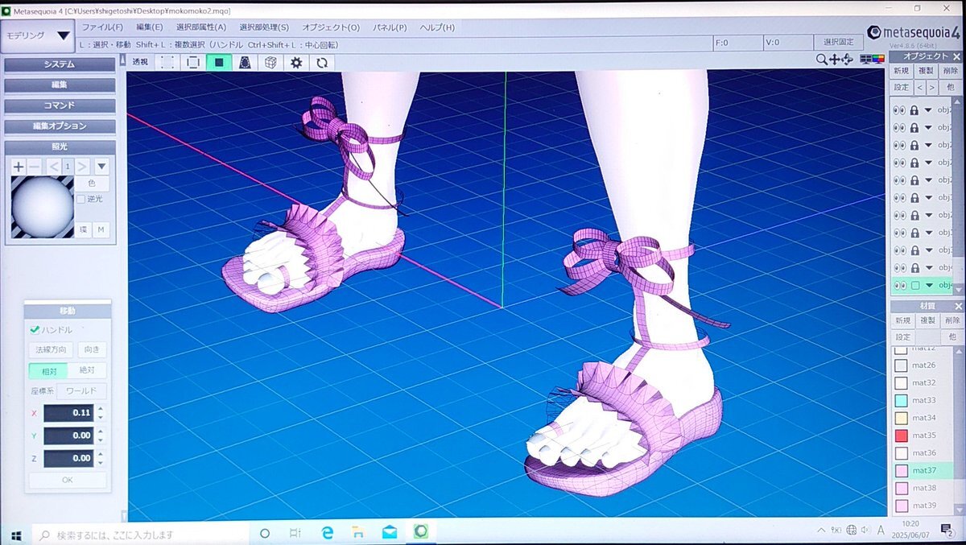The width and height of the screenshot is (966, 545).
Task: Select the red mat35 color swatch
Action: pos(901,436)
